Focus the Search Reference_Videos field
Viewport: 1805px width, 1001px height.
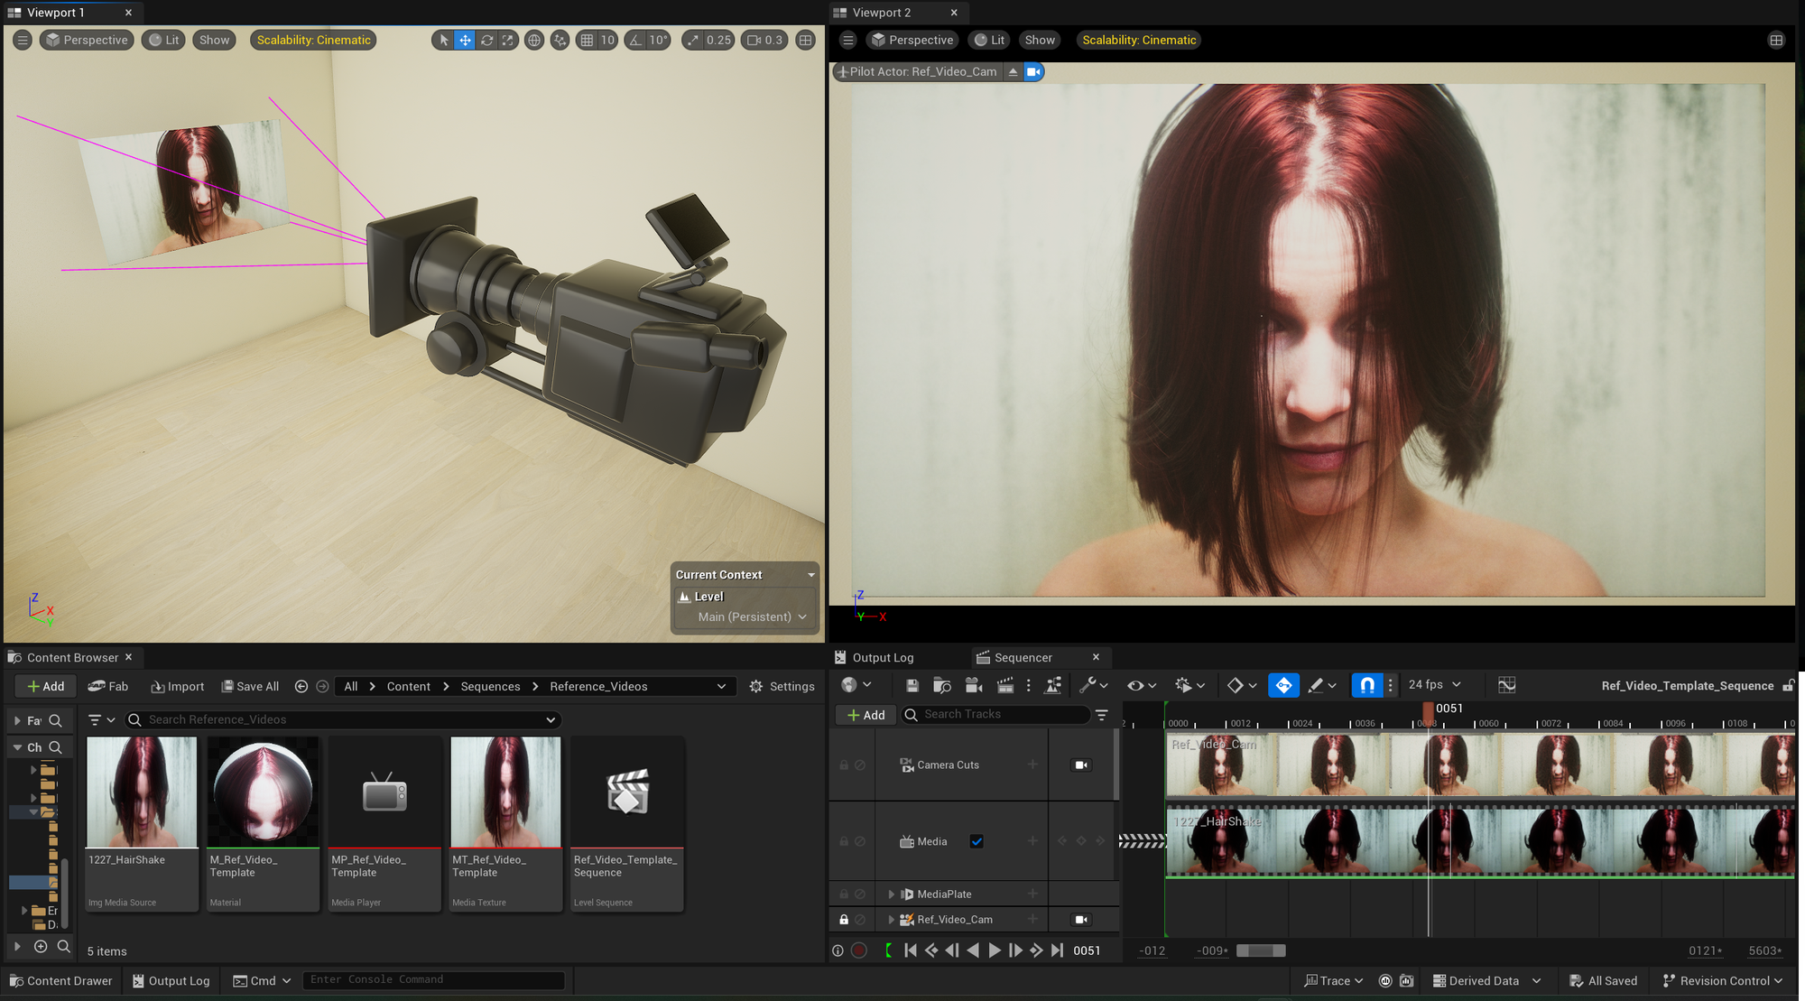[x=343, y=719]
